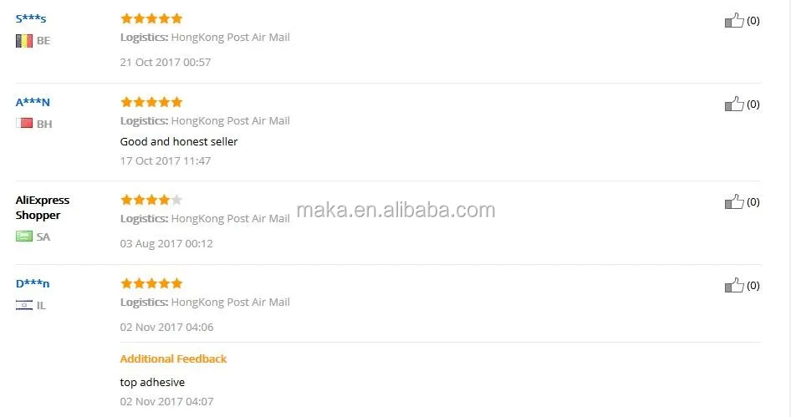
Task: Open reviewer D***n profile
Action: pyautogui.click(x=33, y=283)
